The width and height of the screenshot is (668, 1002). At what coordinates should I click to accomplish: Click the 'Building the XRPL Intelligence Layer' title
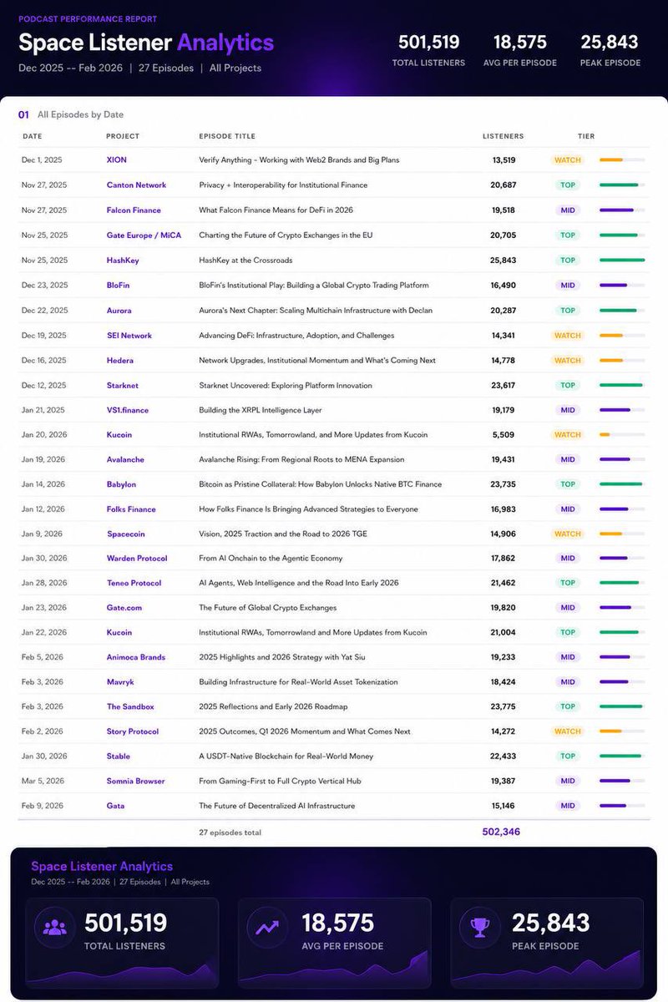(x=260, y=410)
